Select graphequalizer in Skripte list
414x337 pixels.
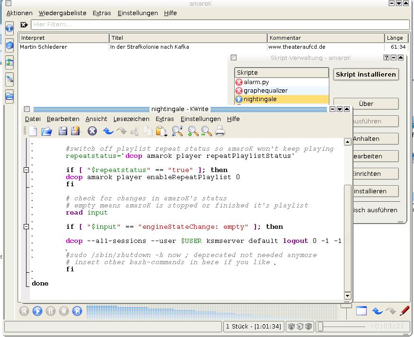point(282,90)
